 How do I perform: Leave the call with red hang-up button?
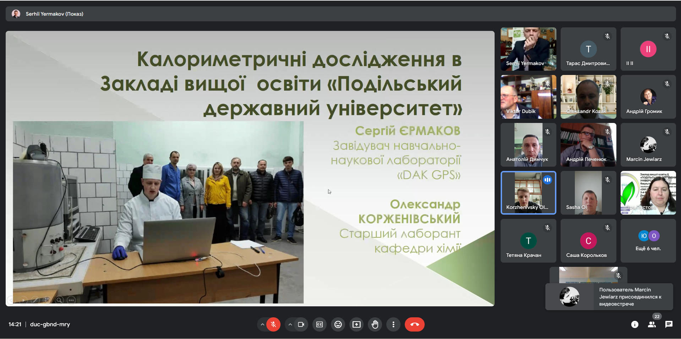[414, 324]
